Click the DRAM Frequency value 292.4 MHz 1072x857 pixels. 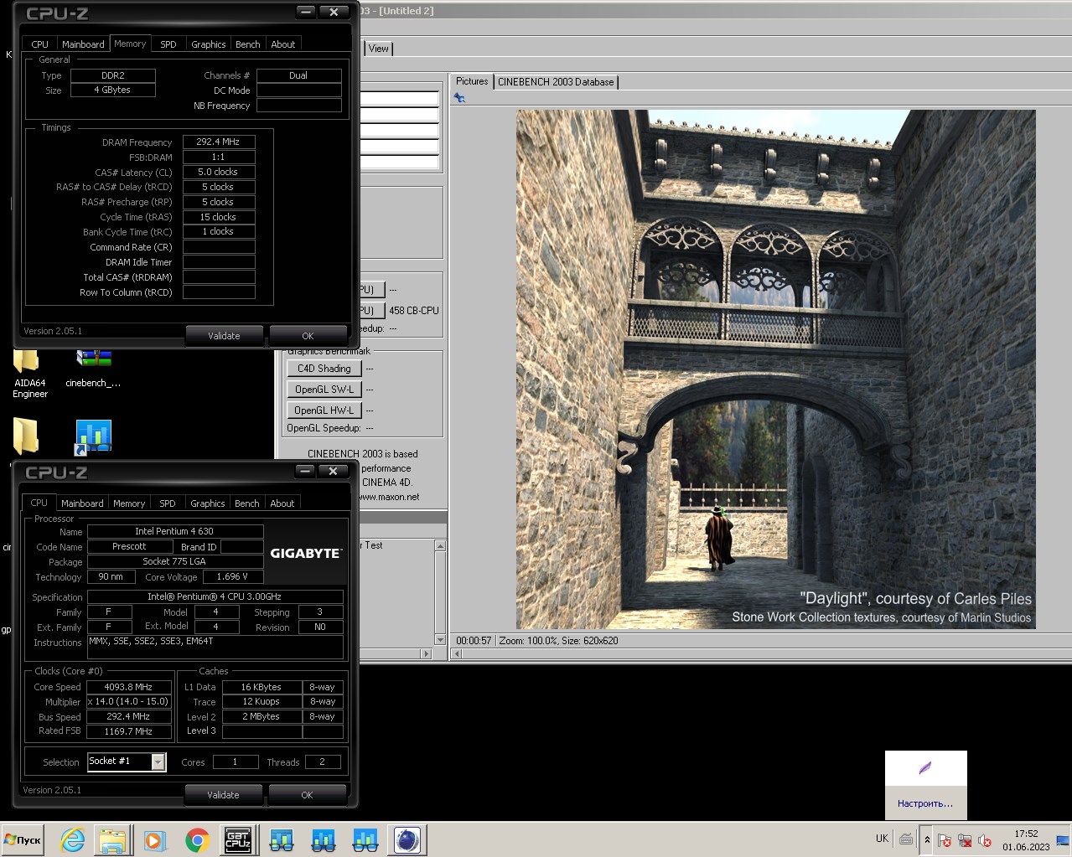coord(219,142)
